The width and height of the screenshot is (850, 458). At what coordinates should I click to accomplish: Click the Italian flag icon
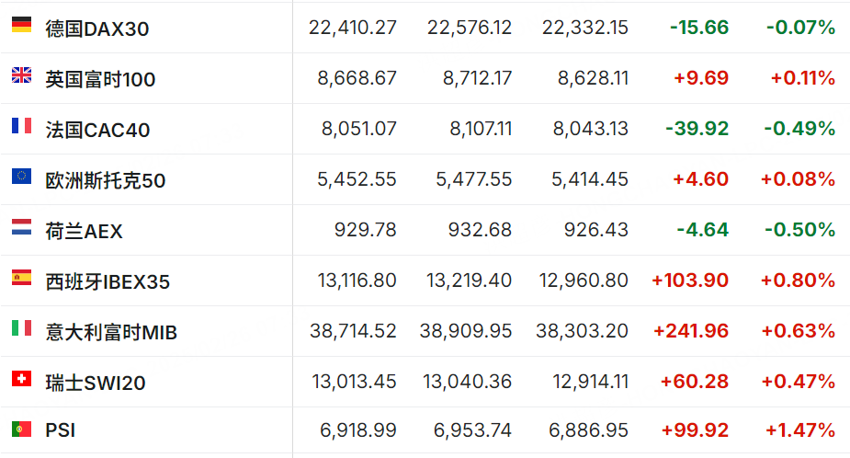click(22, 327)
